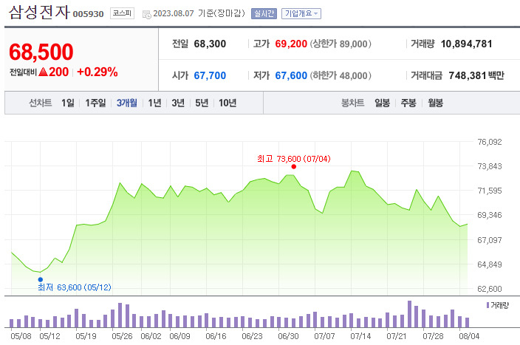Viewport: 520px width, 345px height.
Task: Click the 코스피 market badge
Action: (122, 13)
